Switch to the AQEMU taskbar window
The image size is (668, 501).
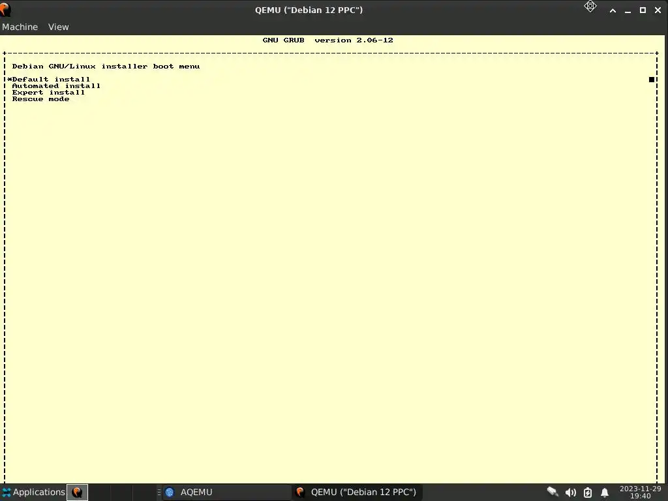[226, 492]
